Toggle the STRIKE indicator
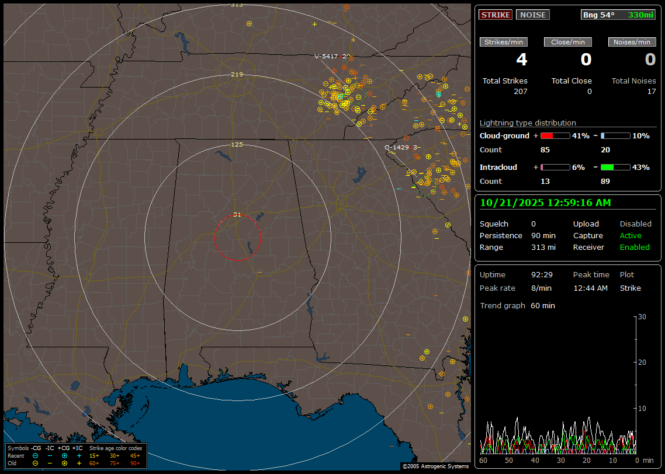Screen dimensions: 665x474 496,15
